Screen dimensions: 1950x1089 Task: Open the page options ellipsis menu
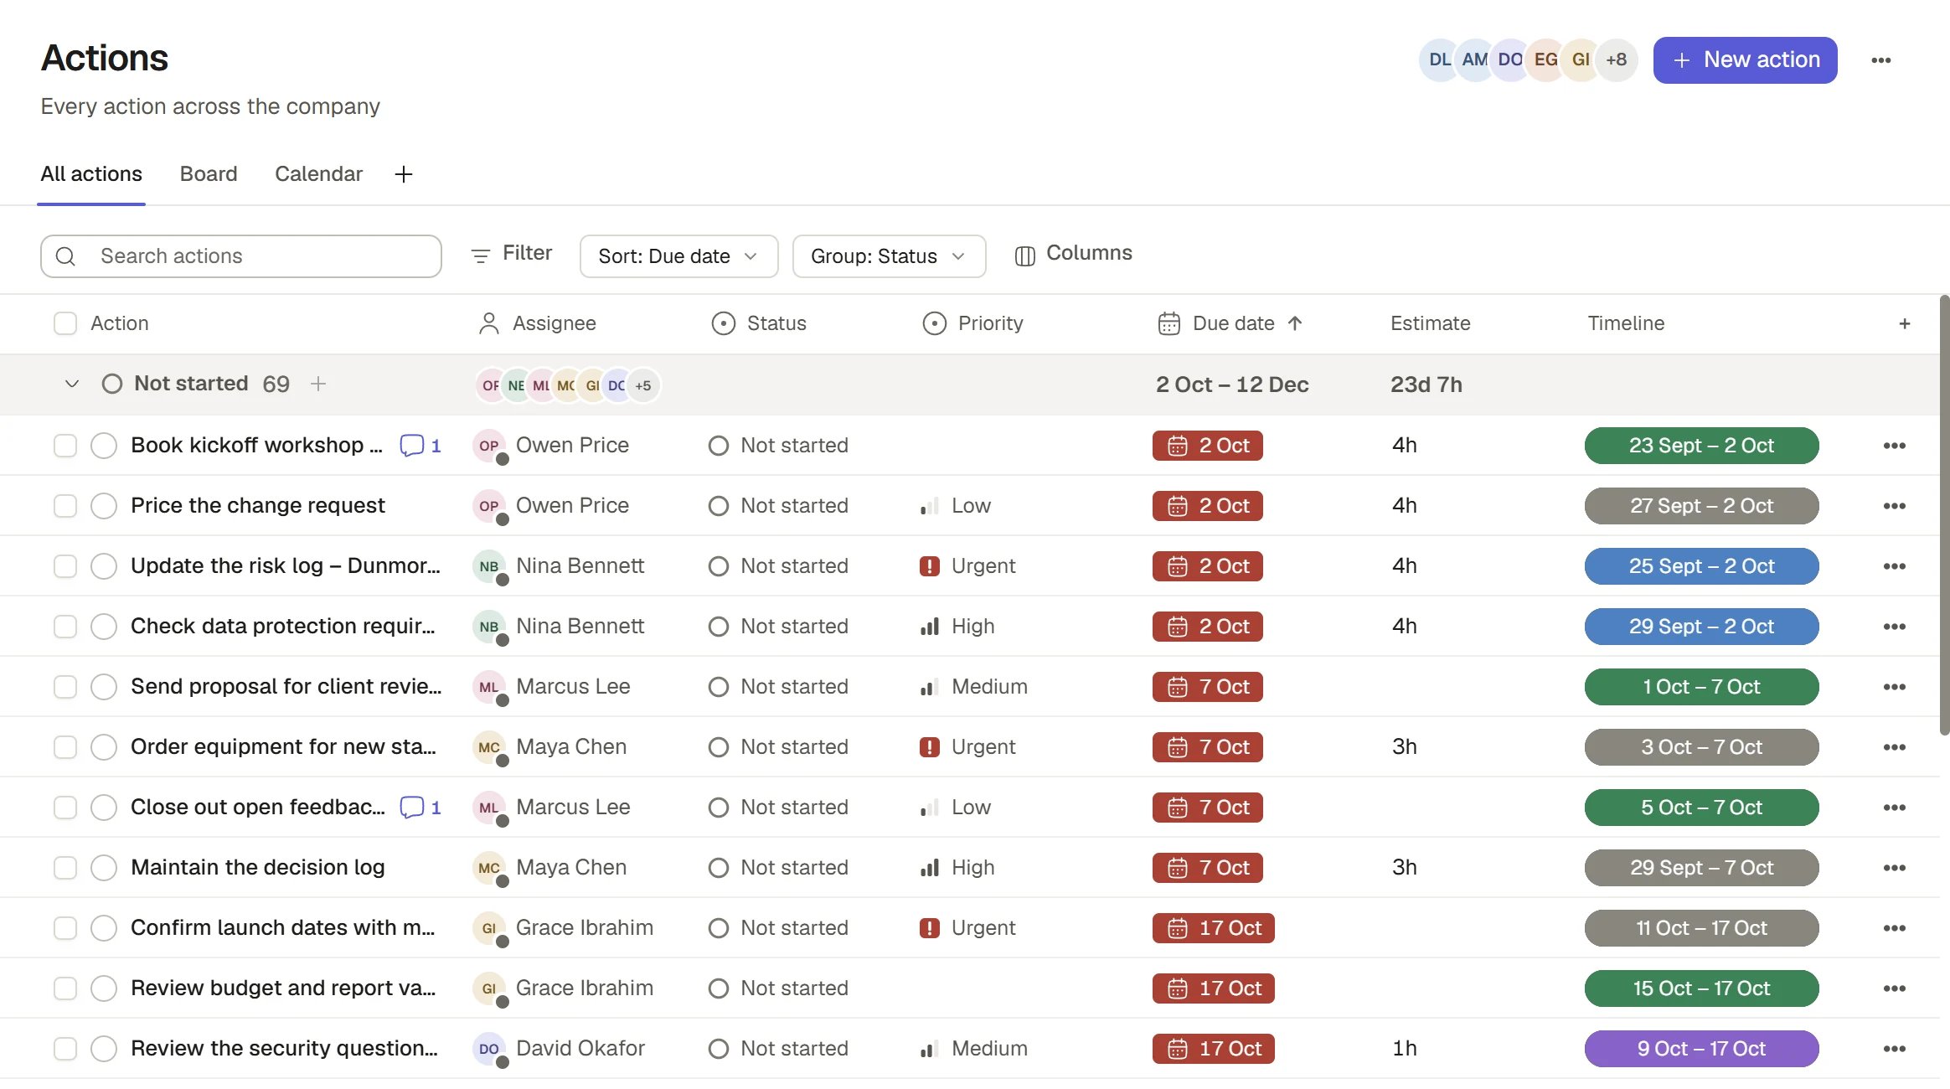click(1880, 60)
